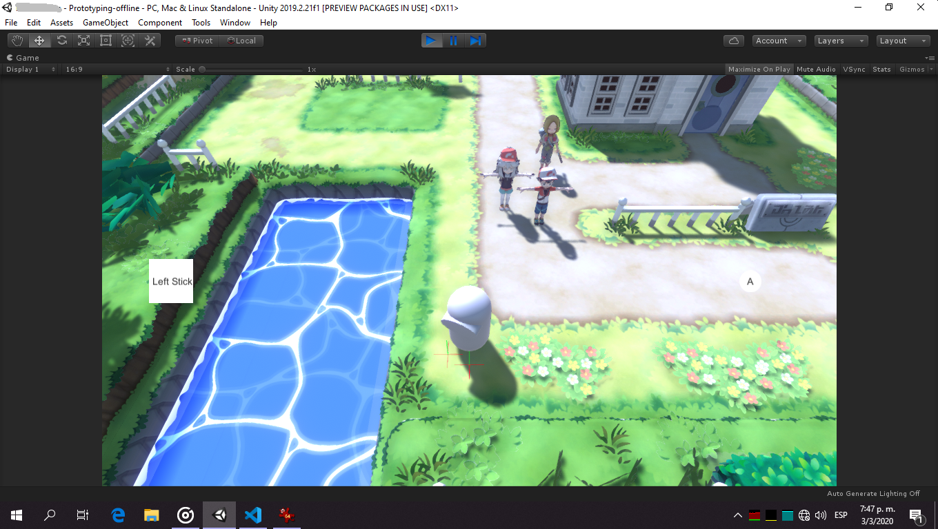Open the Display 1 dropdown

[31, 69]
